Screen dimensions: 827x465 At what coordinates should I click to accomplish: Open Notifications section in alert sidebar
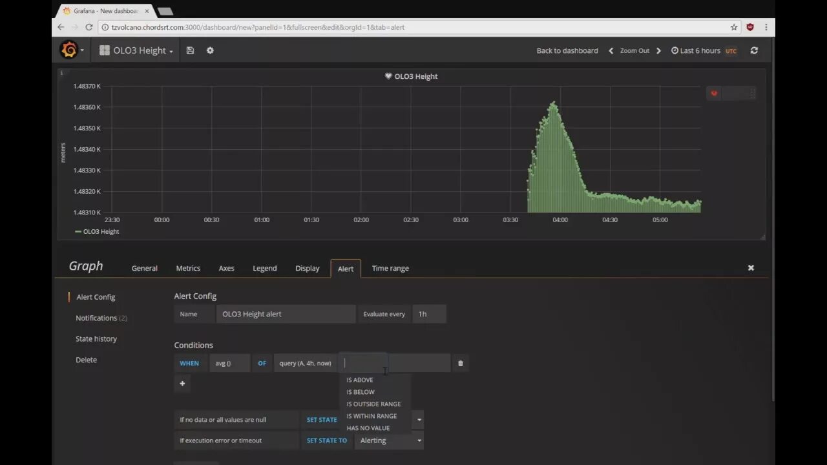[101, 318]
